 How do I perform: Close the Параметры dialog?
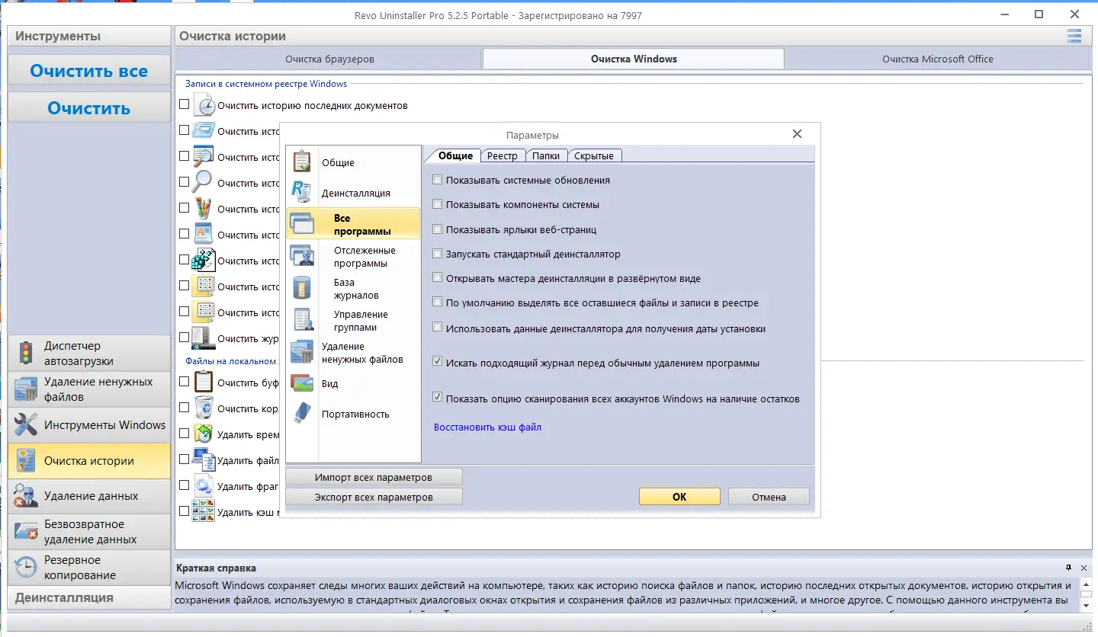(x=797, y=134)
